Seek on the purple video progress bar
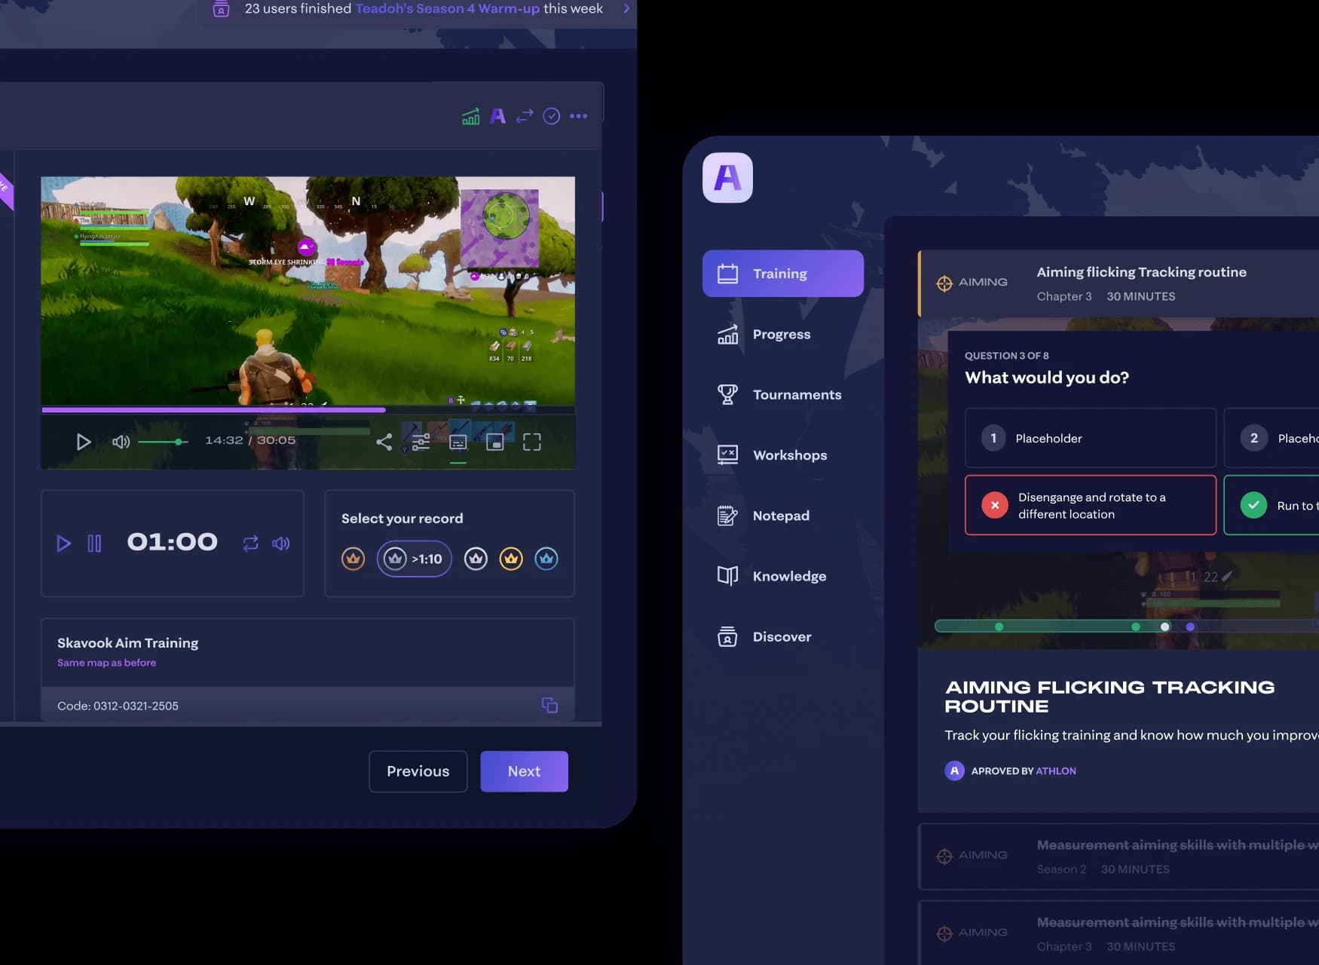 [308, 410]
